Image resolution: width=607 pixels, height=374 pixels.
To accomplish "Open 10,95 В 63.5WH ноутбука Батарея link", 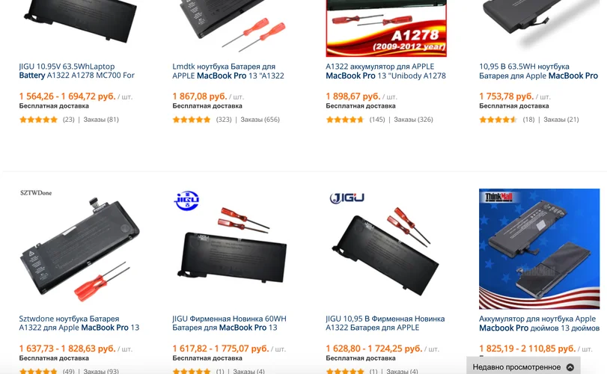I will (538, 71).
